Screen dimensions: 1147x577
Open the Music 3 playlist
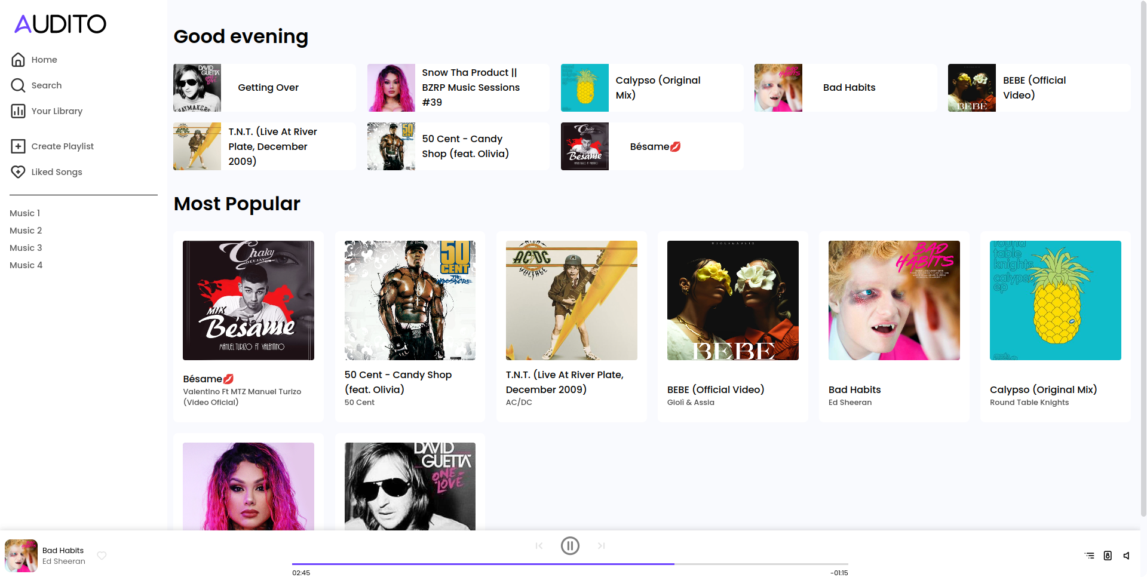pyautogui.click(x=26, y=248)
